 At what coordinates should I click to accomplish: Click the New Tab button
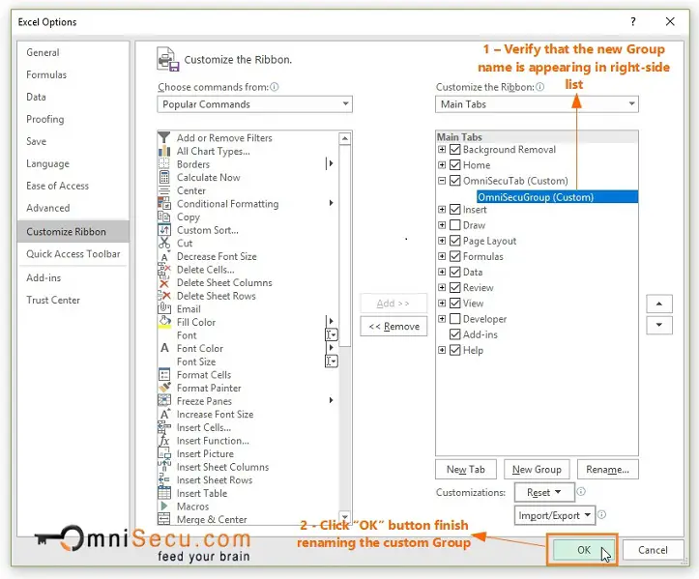coord(466,470)
